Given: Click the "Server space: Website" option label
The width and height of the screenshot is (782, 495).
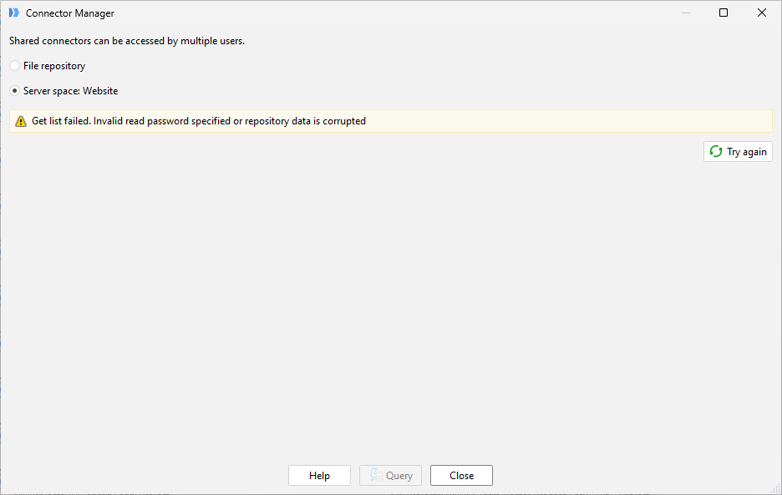Looking at the screenshot, I should [x=71, y=91].
